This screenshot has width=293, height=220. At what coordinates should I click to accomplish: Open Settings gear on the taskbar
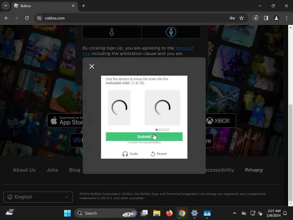[194, 213]
